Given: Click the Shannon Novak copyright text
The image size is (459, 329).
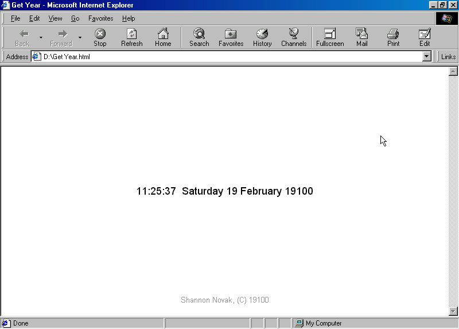Looking at the screenshot, I should pyautogui.click(x=224, y=300).
